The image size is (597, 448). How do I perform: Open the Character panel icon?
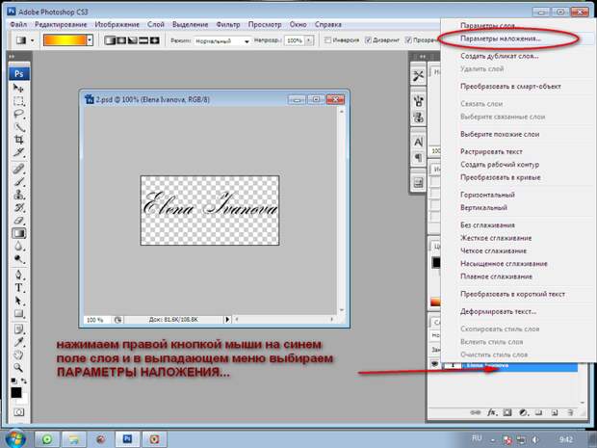pos(418,142)
